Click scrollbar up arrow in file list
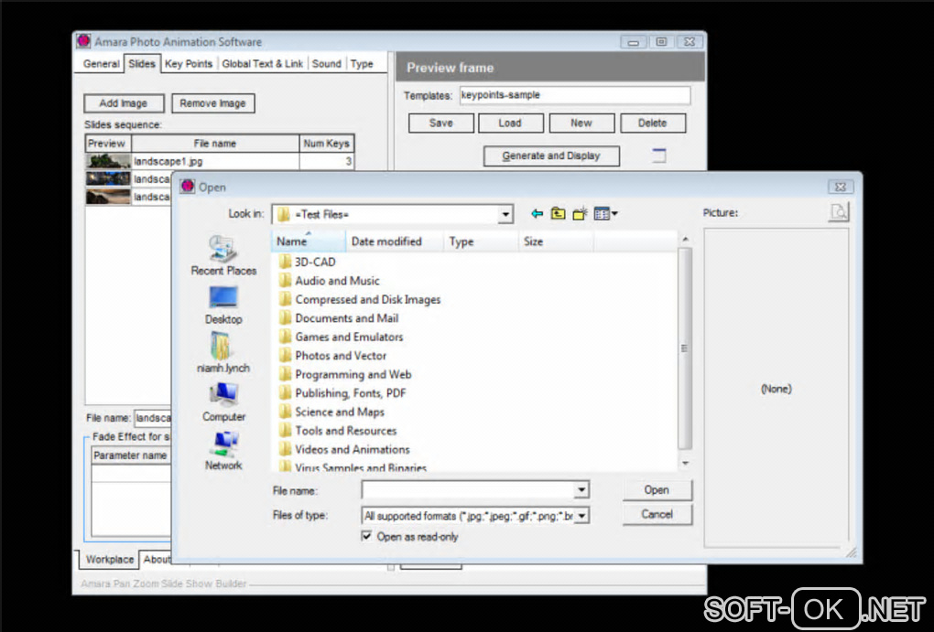Viewport: 934px width, 632px height. point(686,240)
